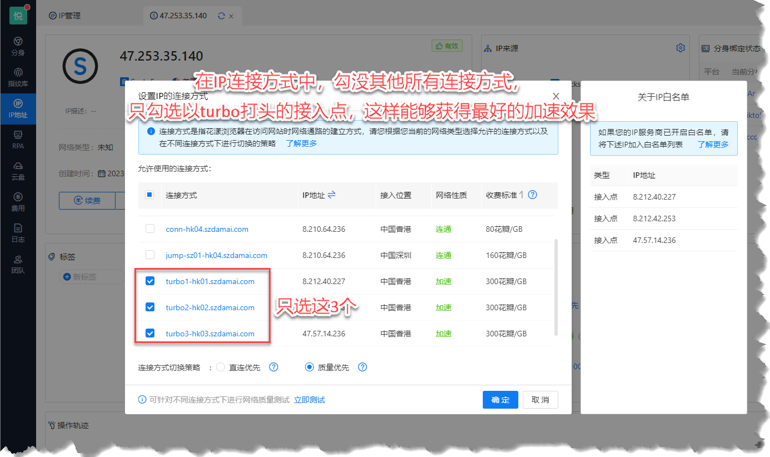Open the 云盘 cloud drive section
Image resolution: width=770 pixels, height=457 pixels.
click(x=18, y=171)
